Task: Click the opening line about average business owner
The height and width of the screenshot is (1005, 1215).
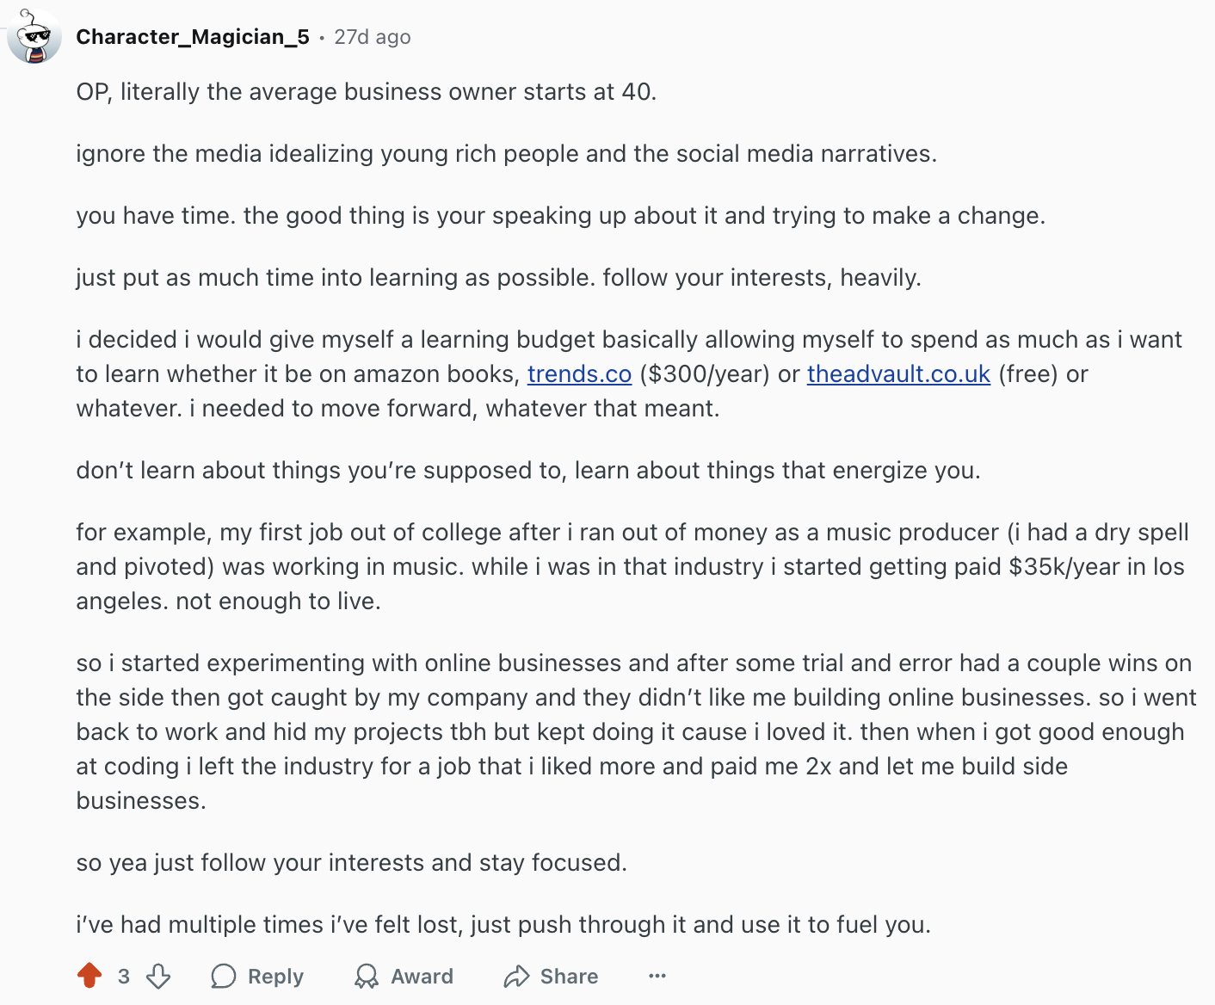Action: [367, 92]
